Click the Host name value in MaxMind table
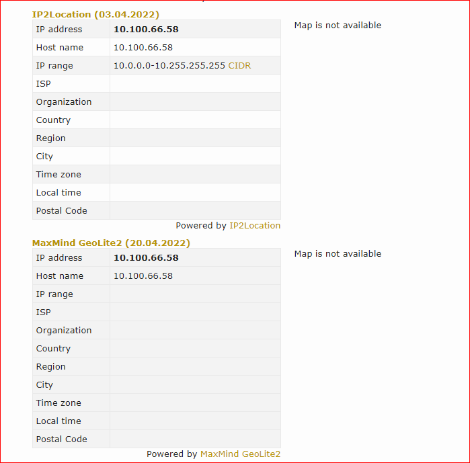Screen dimensions: 470x463 tap(143, 276)
